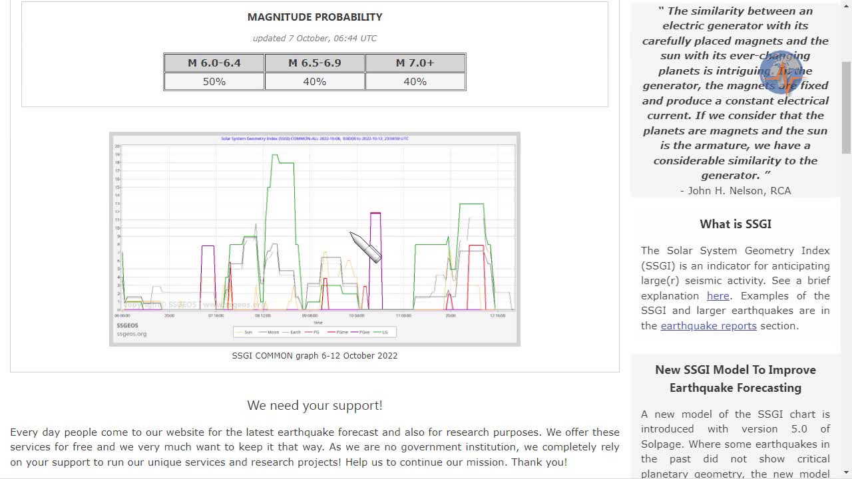Select the 'M 6.0-6.4' table header
The width and height of the screenshot is (852, 479).
(x=214, y=63)
